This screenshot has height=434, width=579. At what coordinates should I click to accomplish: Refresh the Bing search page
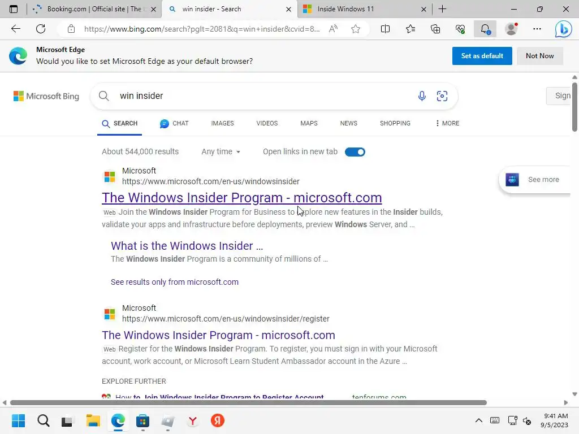41,29
